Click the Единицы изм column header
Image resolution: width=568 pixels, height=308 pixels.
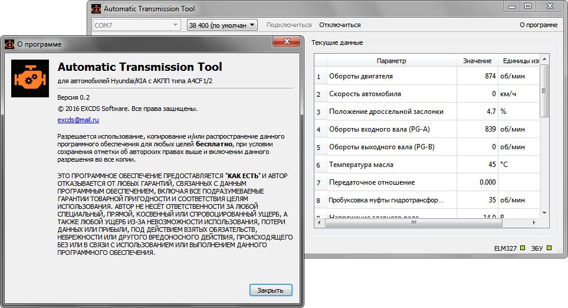coord(519,61)
